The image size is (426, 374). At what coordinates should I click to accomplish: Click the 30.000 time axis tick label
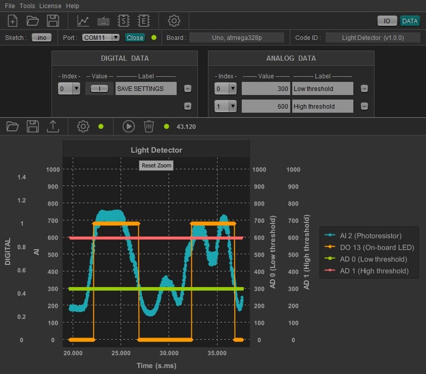[169, 353]
